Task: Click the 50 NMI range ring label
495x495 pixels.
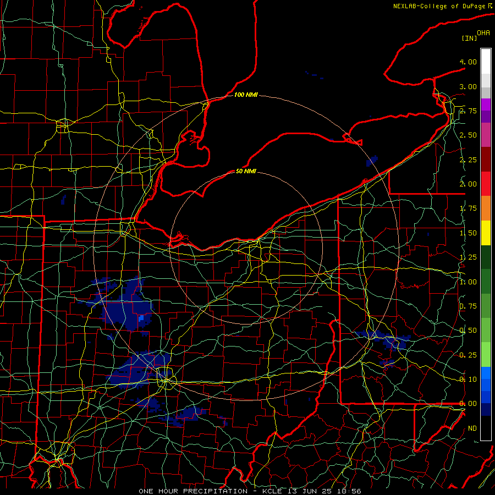Action: coord(246,171)
